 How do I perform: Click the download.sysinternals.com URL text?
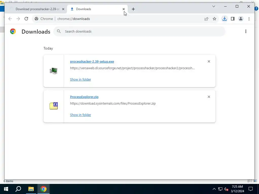pyautogui.click(x=113, y=103)
